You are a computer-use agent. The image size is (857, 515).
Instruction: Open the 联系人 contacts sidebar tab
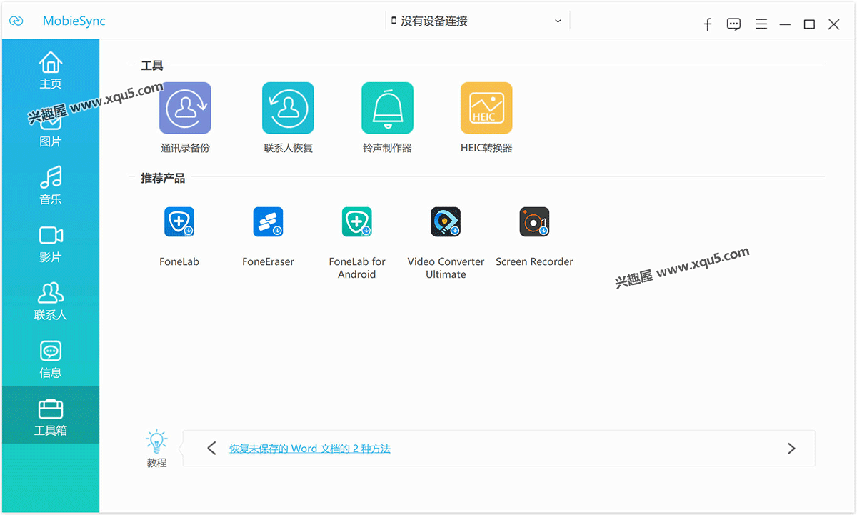51,301
